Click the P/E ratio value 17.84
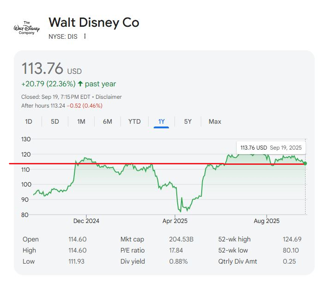318x283 pixels. pyautogui.click(x=176, y=250)
